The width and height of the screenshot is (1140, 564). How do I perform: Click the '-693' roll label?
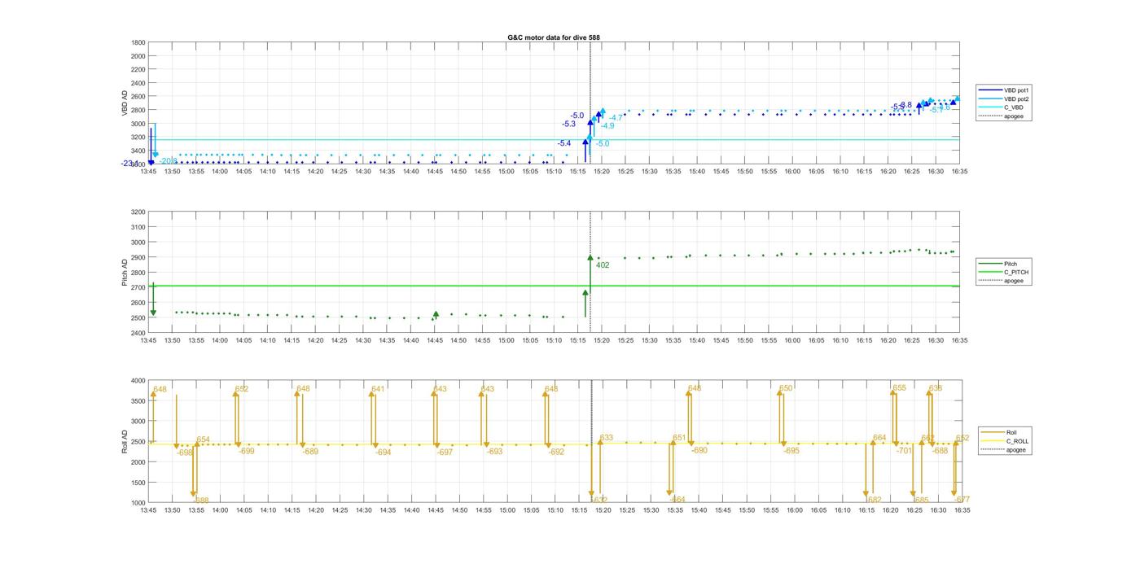(x=494, y=452)
